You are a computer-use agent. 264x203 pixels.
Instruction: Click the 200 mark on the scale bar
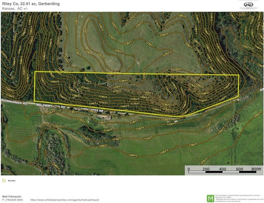click(206, 169)
